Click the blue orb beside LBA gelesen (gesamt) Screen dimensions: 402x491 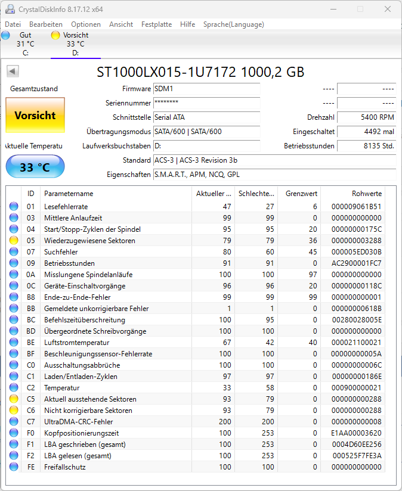(14, 456)
